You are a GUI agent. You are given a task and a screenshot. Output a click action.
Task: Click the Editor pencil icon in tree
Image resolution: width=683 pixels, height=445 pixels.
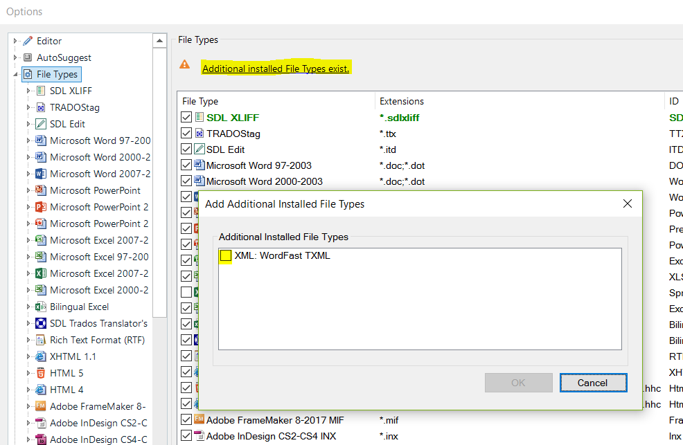pos(28,41)
